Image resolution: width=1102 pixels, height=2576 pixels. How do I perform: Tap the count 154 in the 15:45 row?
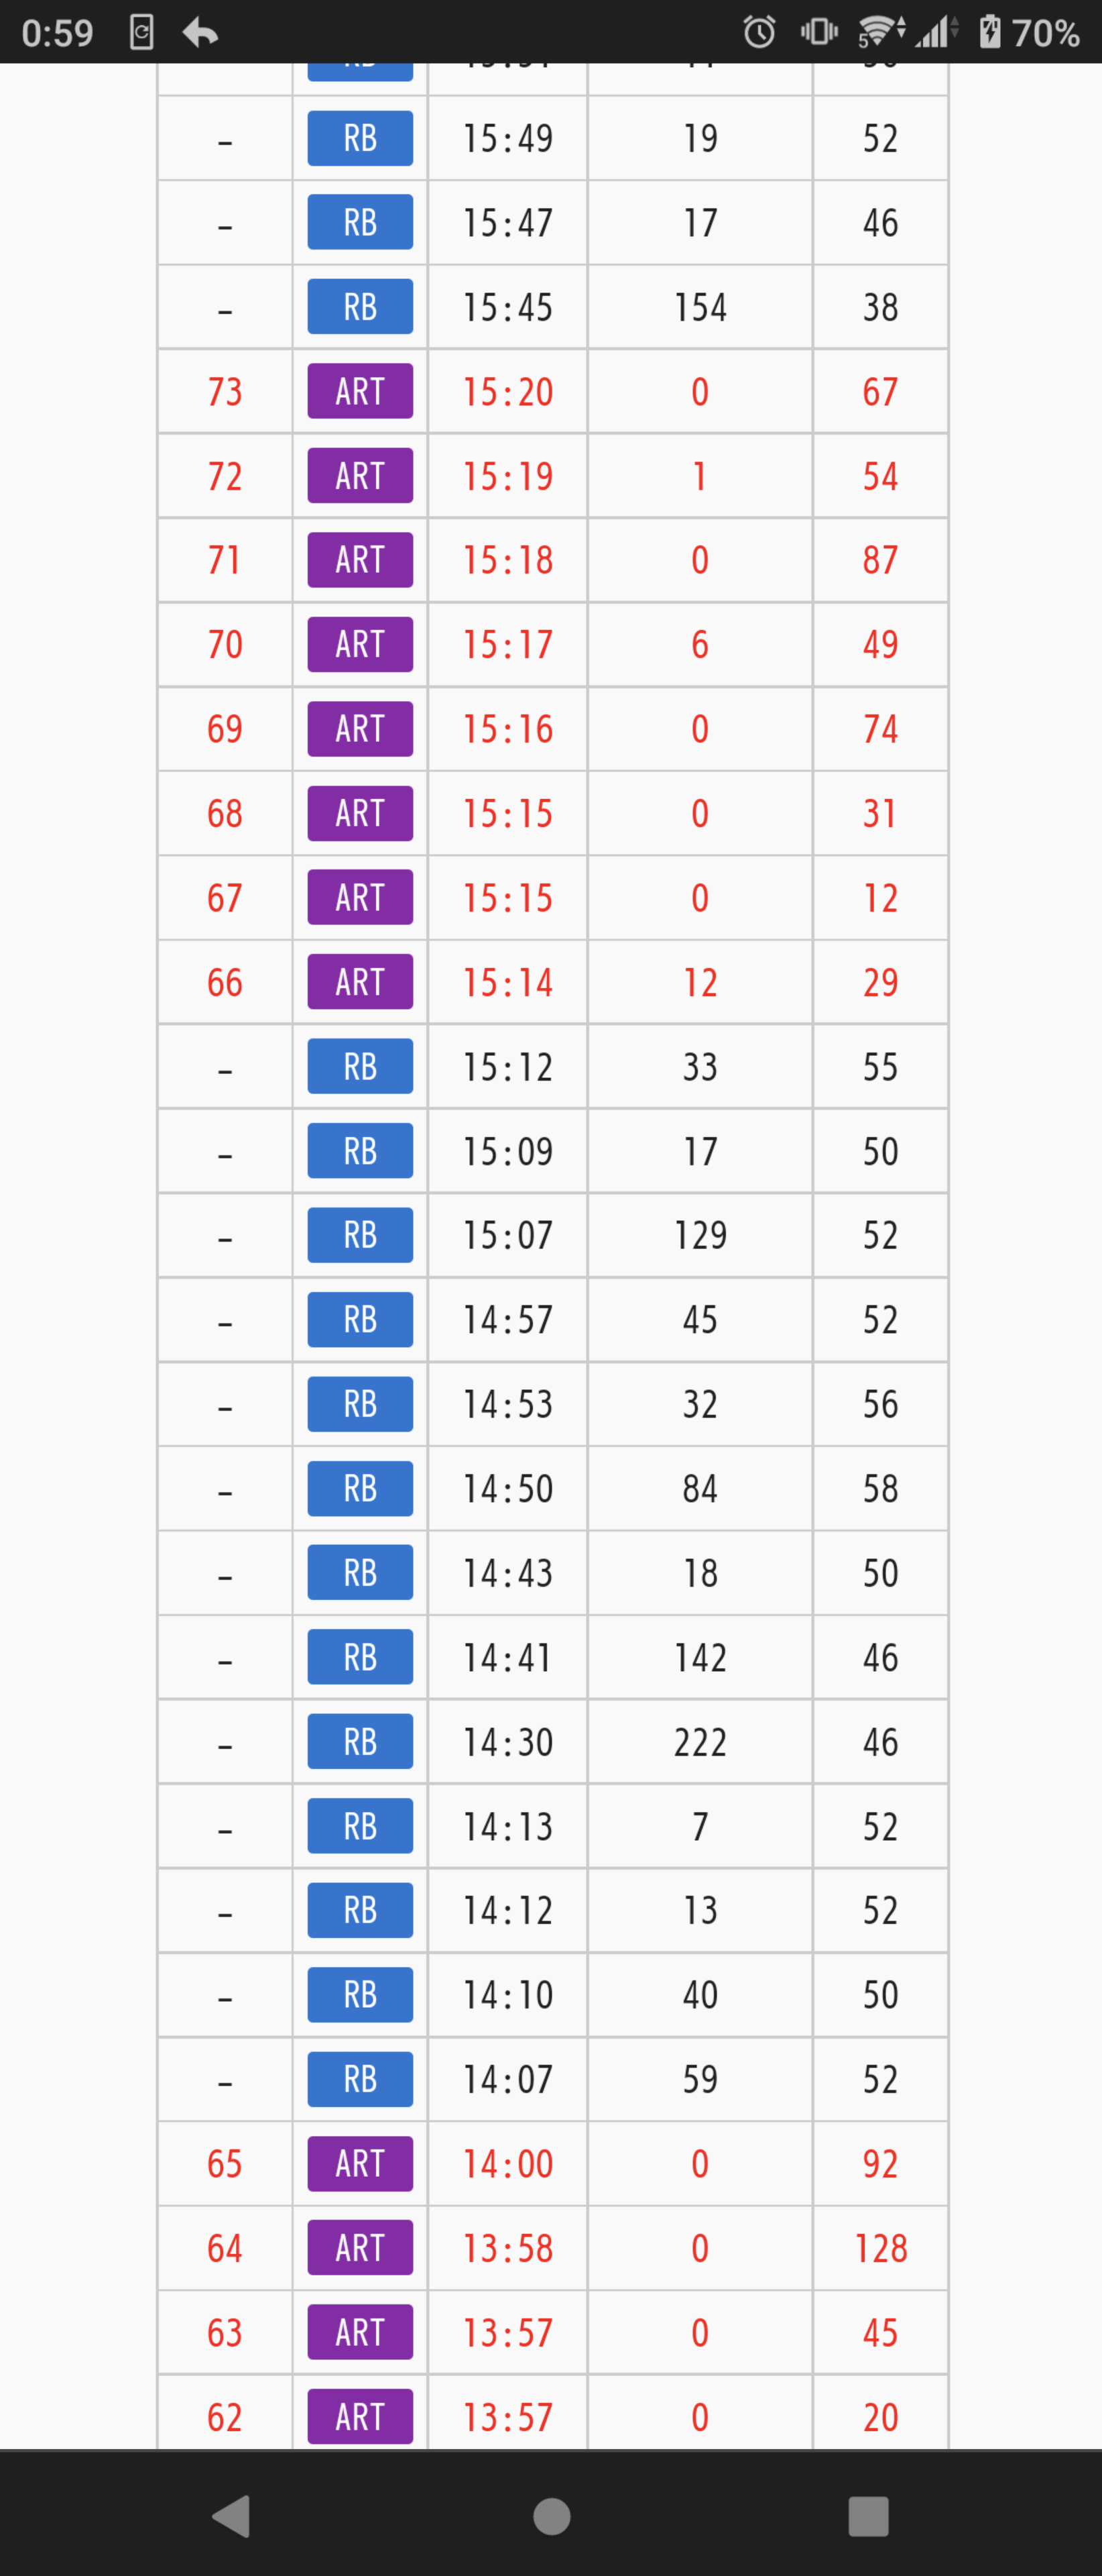(699, 307)
